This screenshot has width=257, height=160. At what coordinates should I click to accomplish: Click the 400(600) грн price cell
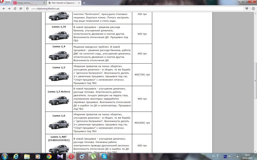point(142,123)
